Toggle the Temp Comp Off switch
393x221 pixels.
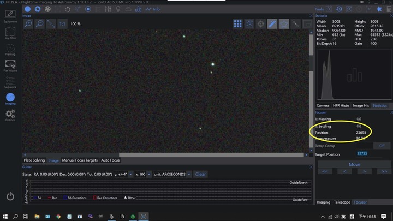point(382,146)
